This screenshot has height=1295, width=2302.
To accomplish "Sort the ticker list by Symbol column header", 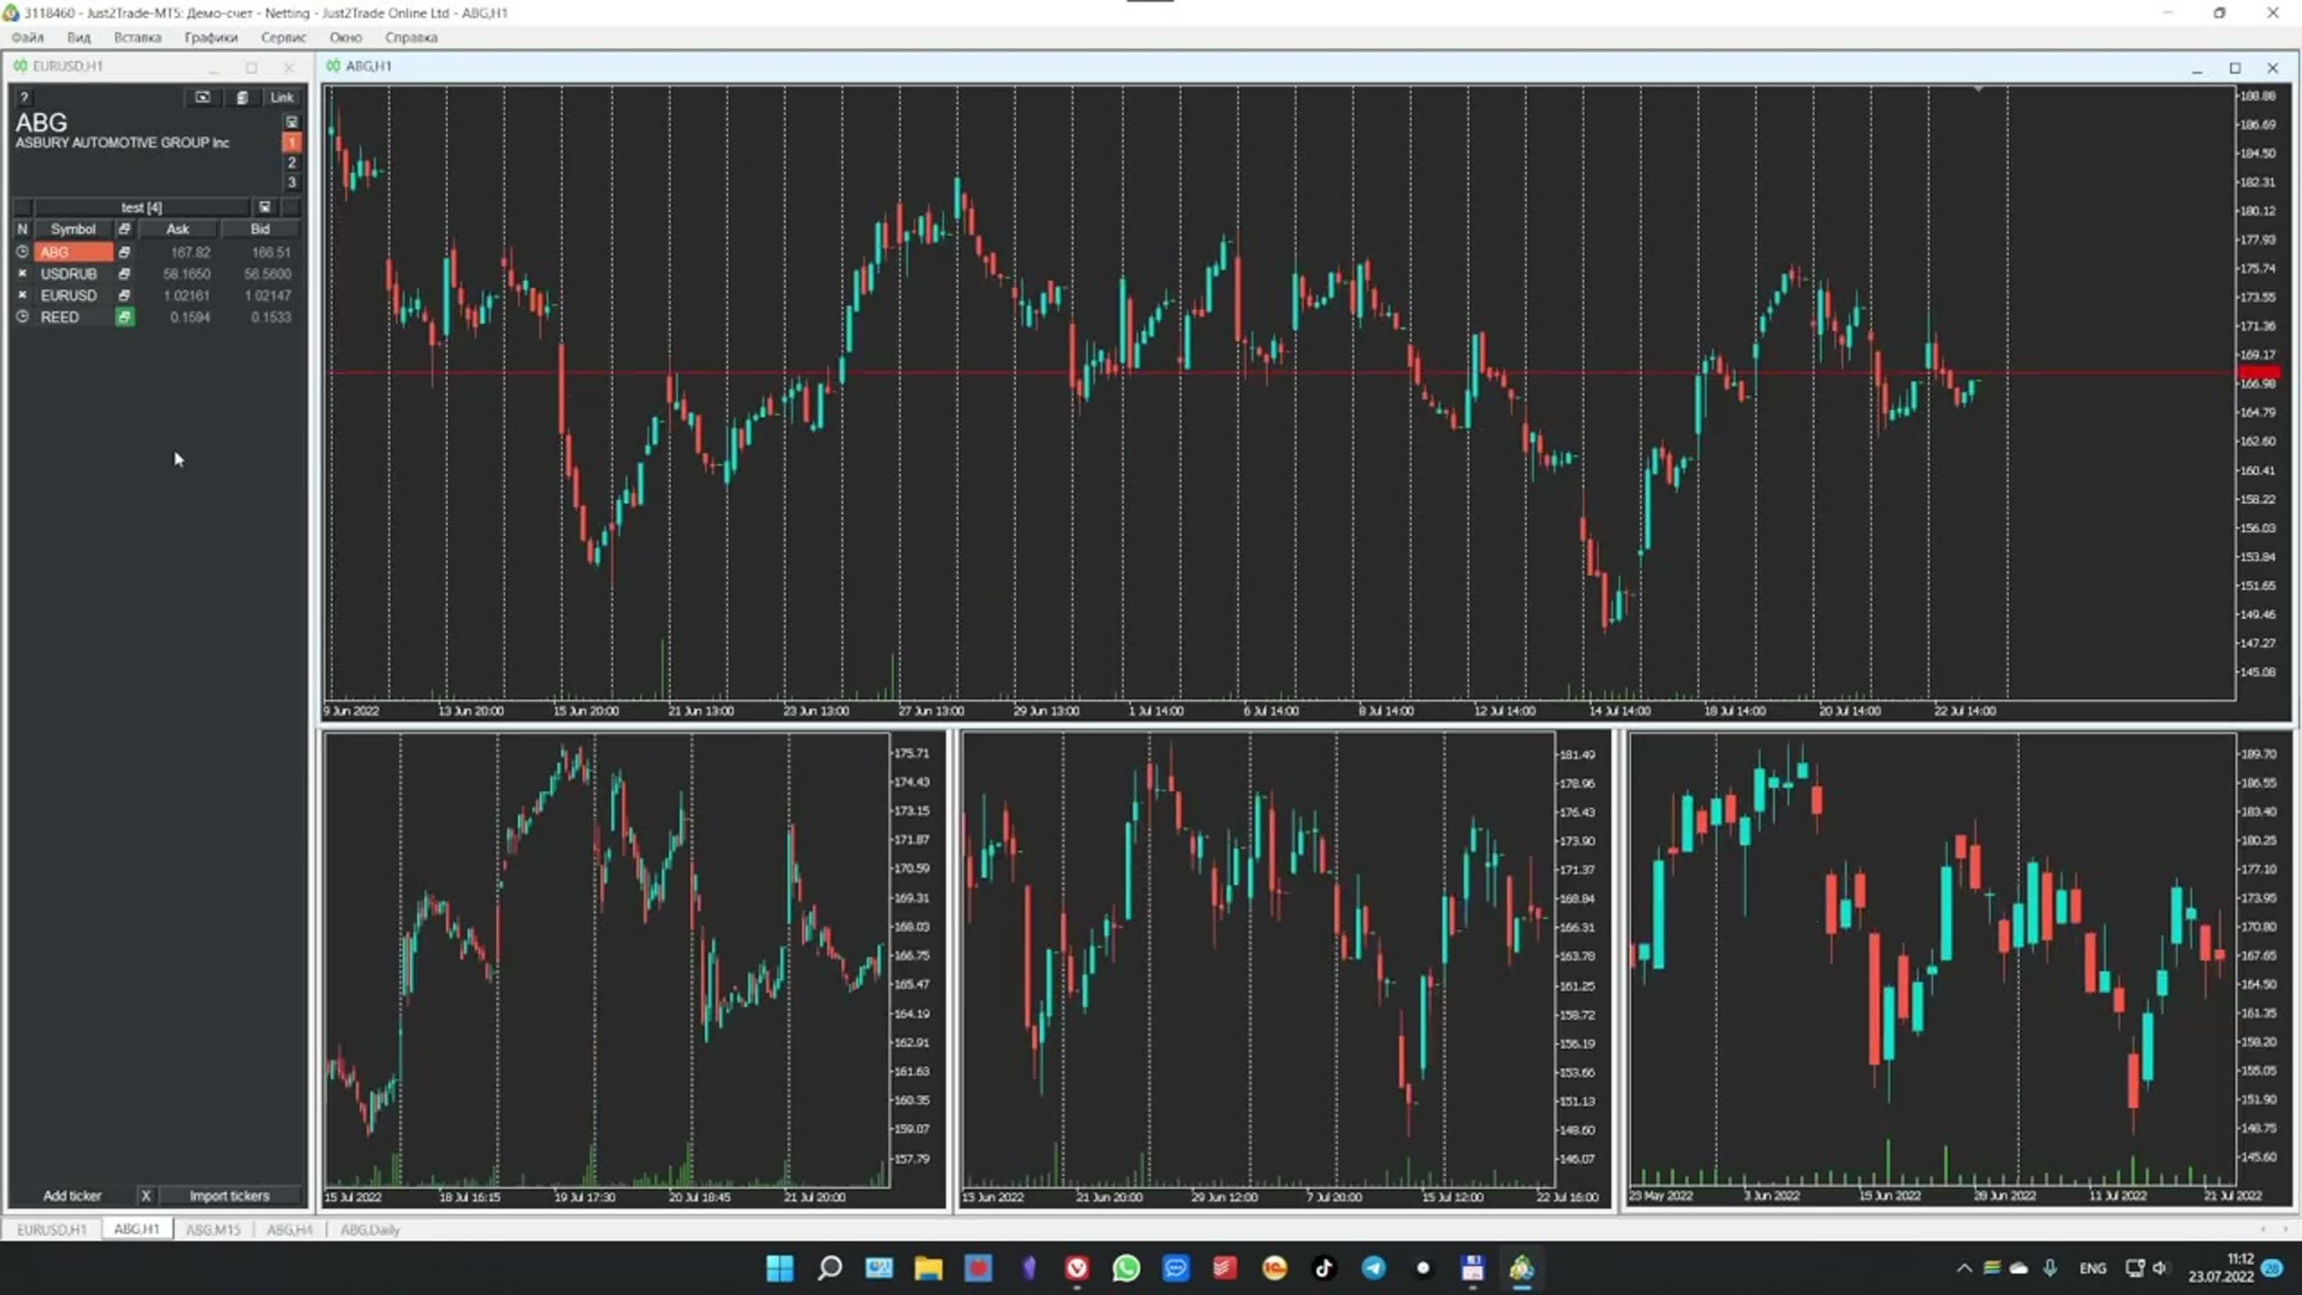I will (x=72, y=230).
